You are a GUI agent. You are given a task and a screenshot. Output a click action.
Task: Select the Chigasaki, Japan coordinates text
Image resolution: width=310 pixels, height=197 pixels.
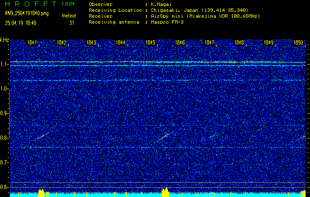[x=199, y=10]
